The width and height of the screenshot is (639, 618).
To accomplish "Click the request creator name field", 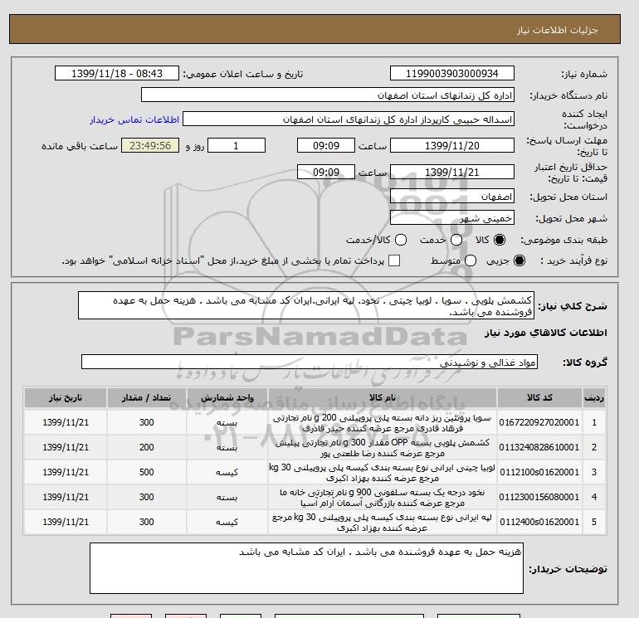I will pos(349,119).
